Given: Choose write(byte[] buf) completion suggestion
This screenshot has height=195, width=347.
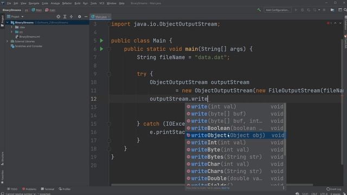Looking at the screenshot, I should [x=235, y=114].
